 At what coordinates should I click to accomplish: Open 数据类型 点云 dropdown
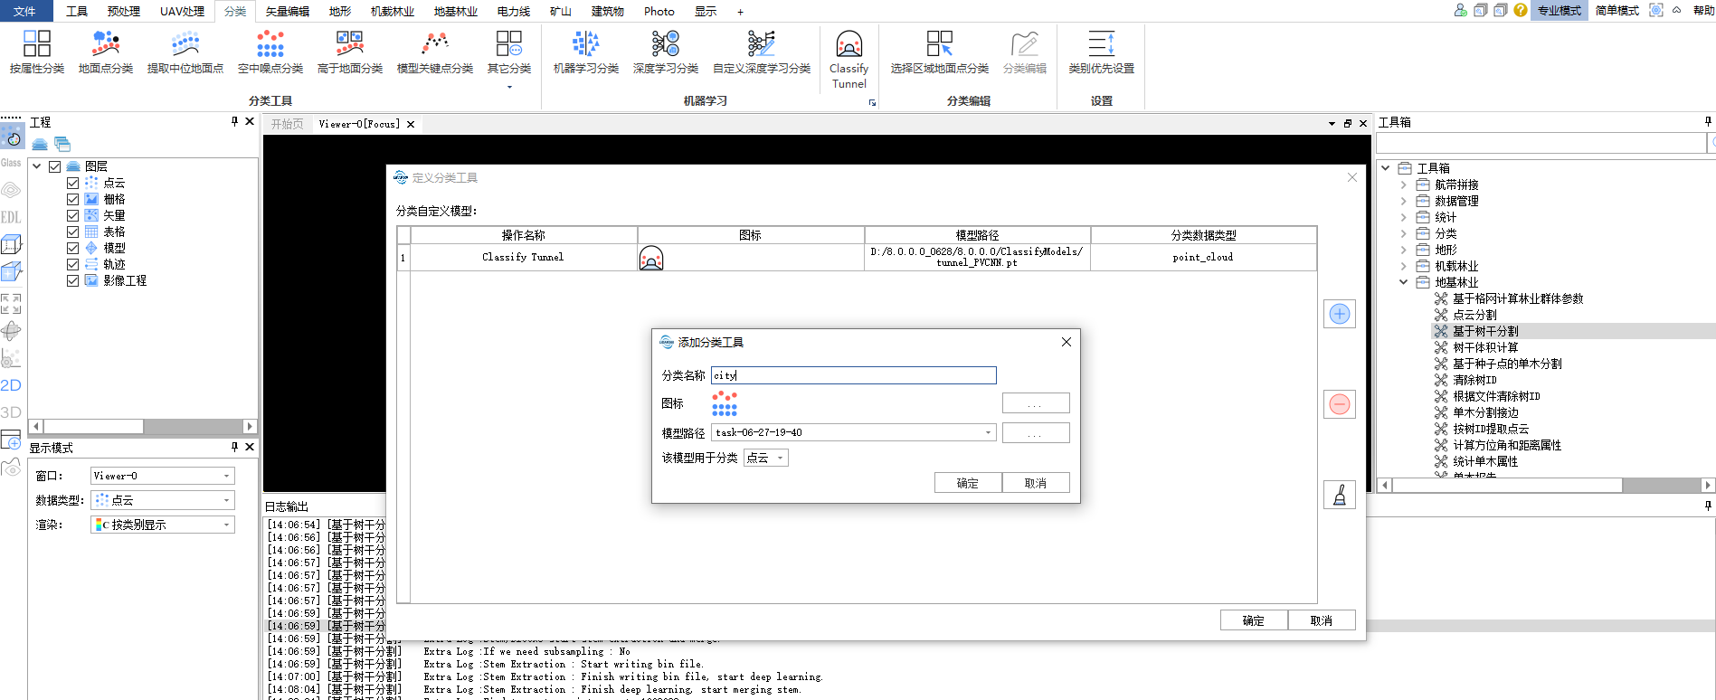click(x=163, y=500)
